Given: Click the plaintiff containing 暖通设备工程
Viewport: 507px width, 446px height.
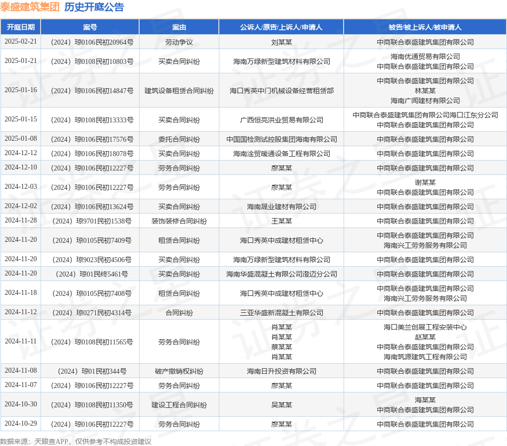Looking at the screenshot, I should 281,154.
